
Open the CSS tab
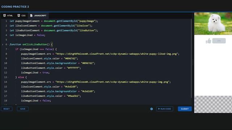(21, 16)
